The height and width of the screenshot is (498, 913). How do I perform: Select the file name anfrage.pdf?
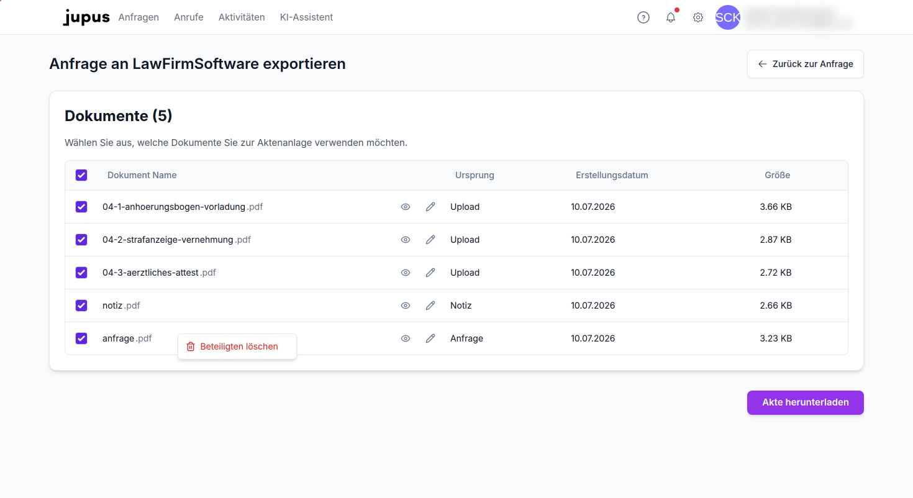[x=127, y=338]
